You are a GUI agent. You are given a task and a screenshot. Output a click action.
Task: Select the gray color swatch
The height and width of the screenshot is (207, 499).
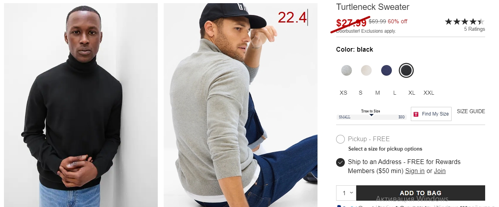coord(346,71)
